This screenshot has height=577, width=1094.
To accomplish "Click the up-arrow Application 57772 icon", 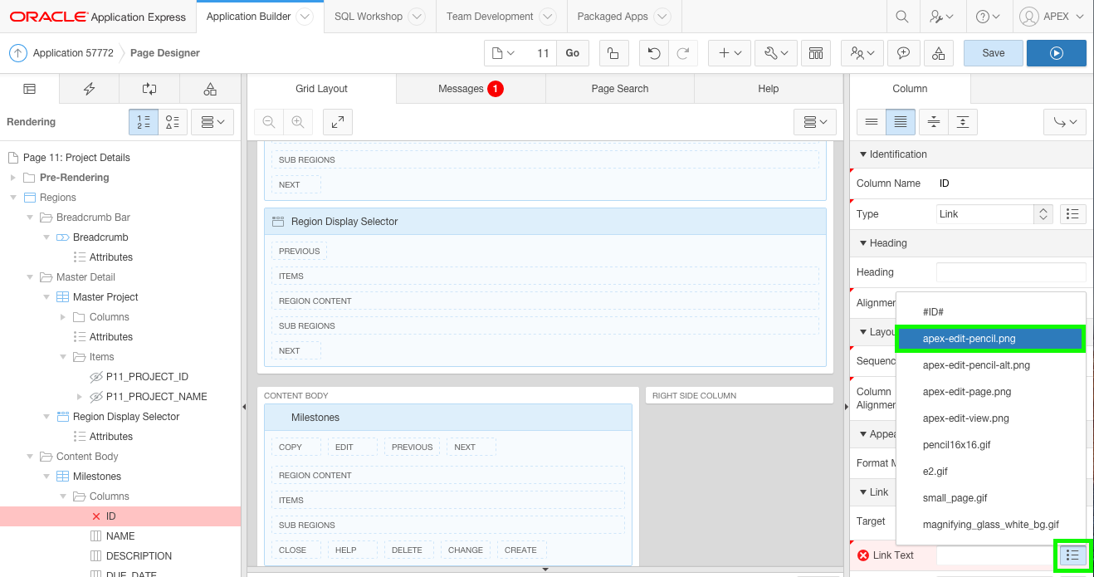I will coord(18,53).
